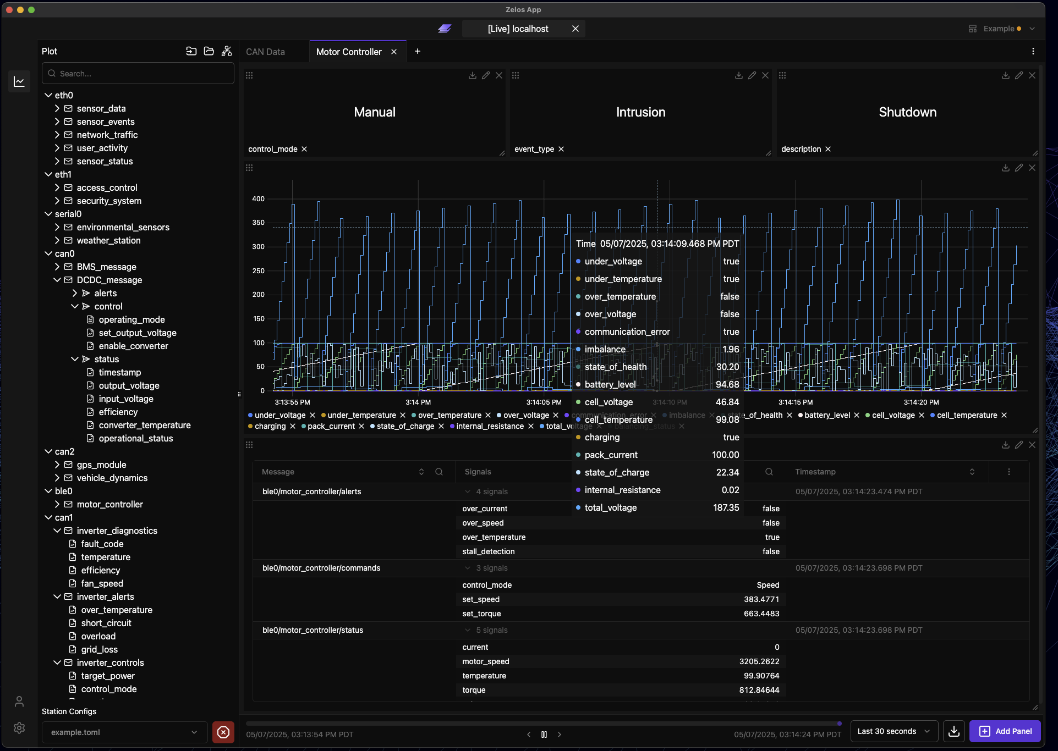Download the Intrusion panel data
Viewport: 1058px width, 751px height.
point(738,75)
